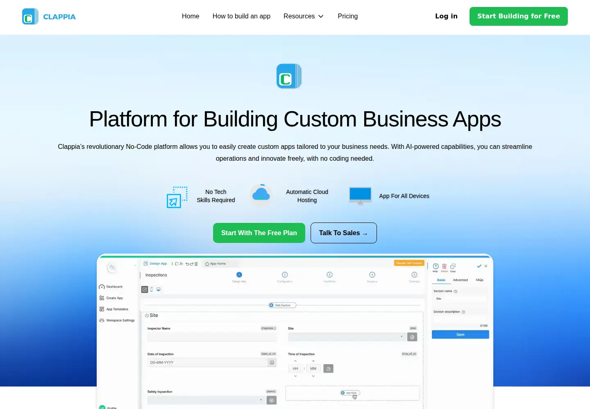This screenshot has height=409, width=590.
Task: Open App Home tab in the preview
Action: pyautogui.click(x=216, y=264)
